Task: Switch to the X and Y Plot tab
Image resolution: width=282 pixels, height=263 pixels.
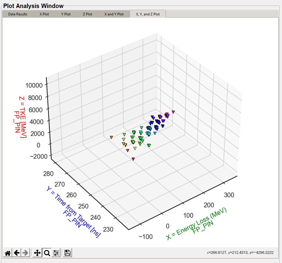Action: coord(114,14)
